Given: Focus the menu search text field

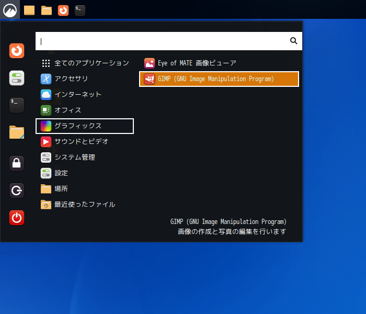Looking at the screenshot, I should pos(169,41).
